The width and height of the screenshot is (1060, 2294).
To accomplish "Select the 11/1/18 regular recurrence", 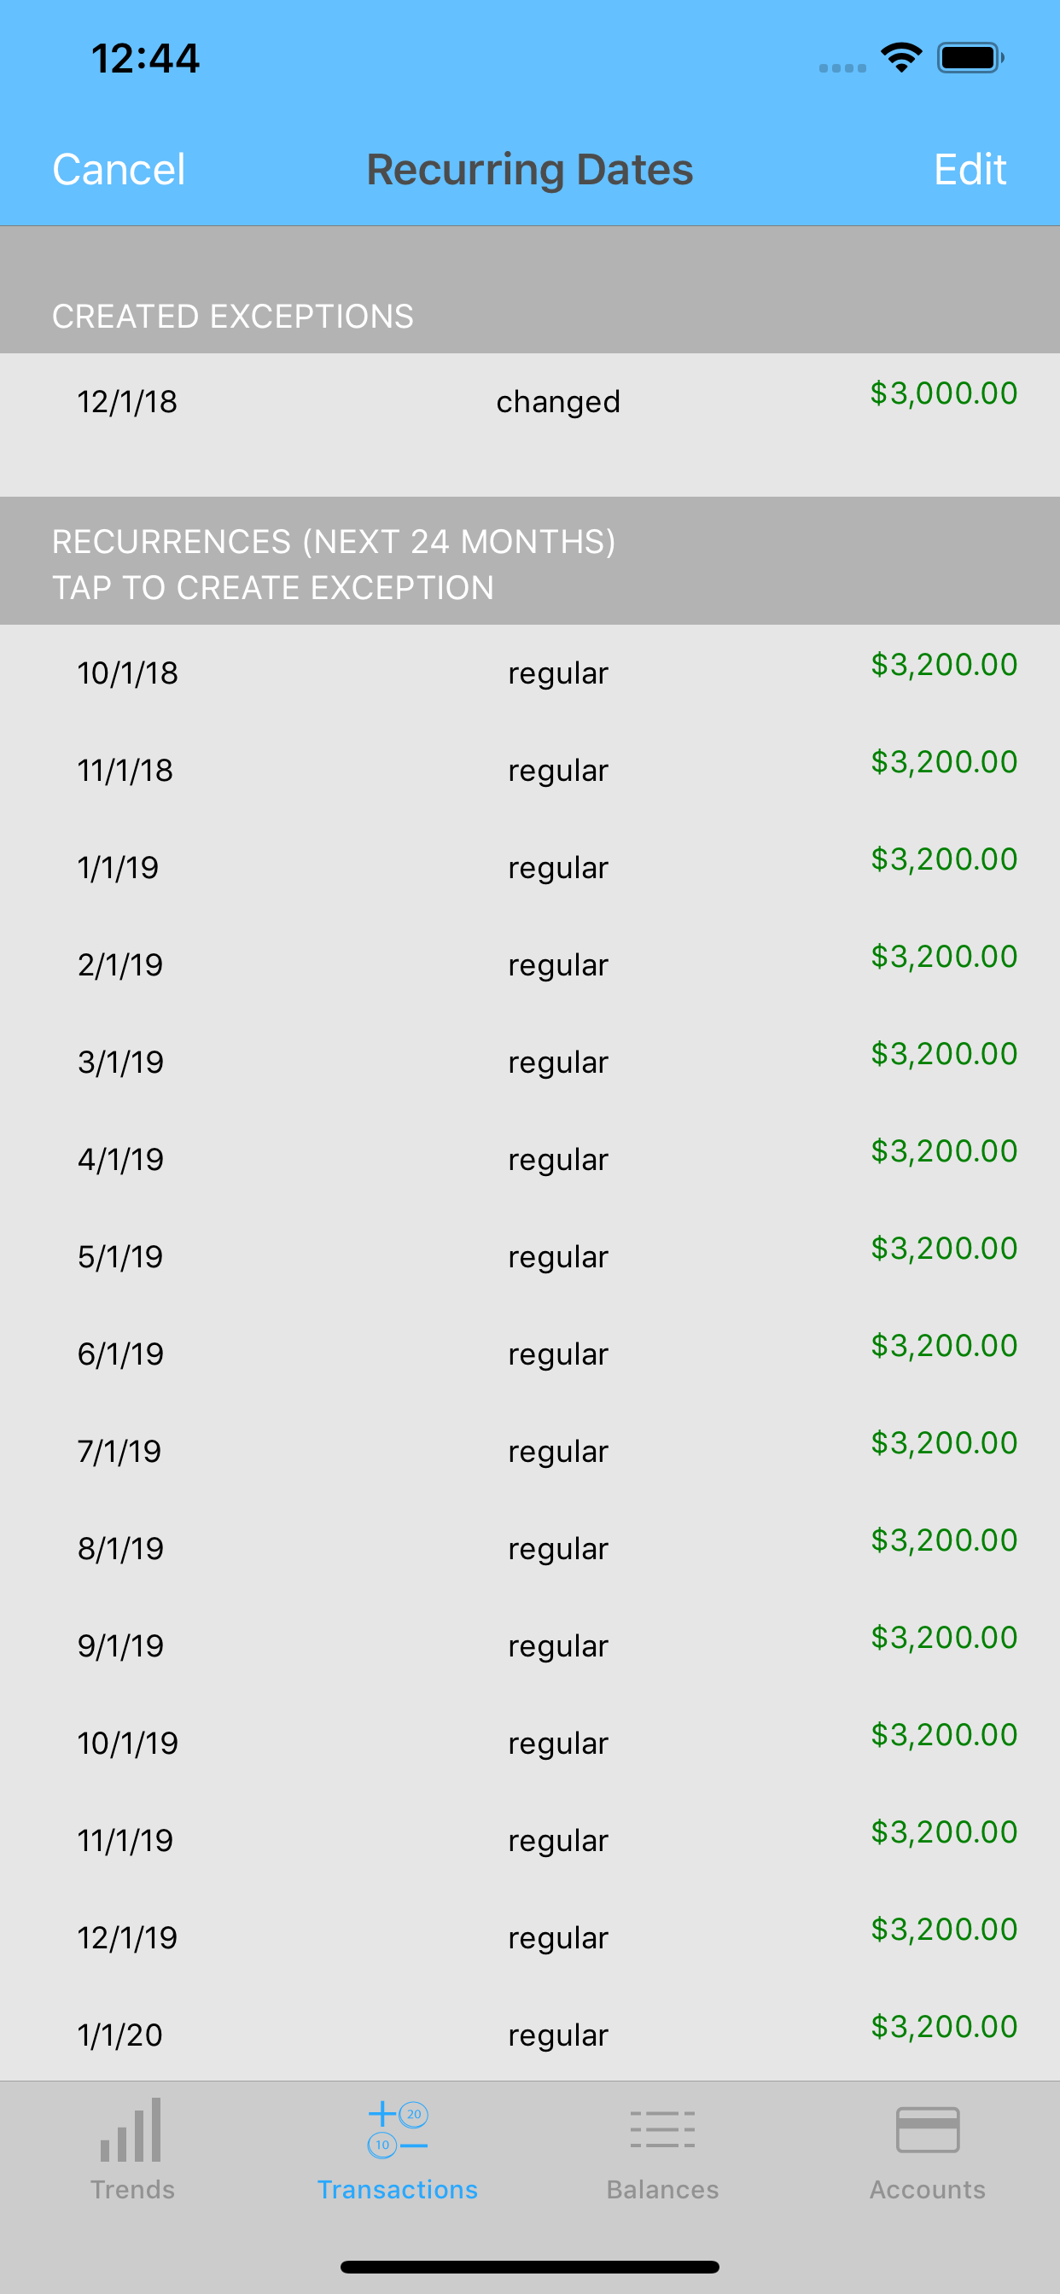I will point(530,771).
